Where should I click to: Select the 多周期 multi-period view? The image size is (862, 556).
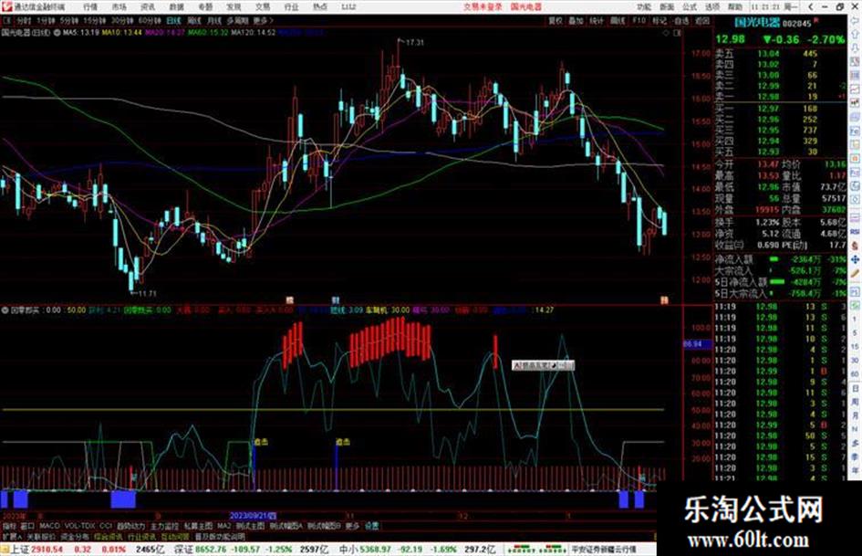coord(237,20)
